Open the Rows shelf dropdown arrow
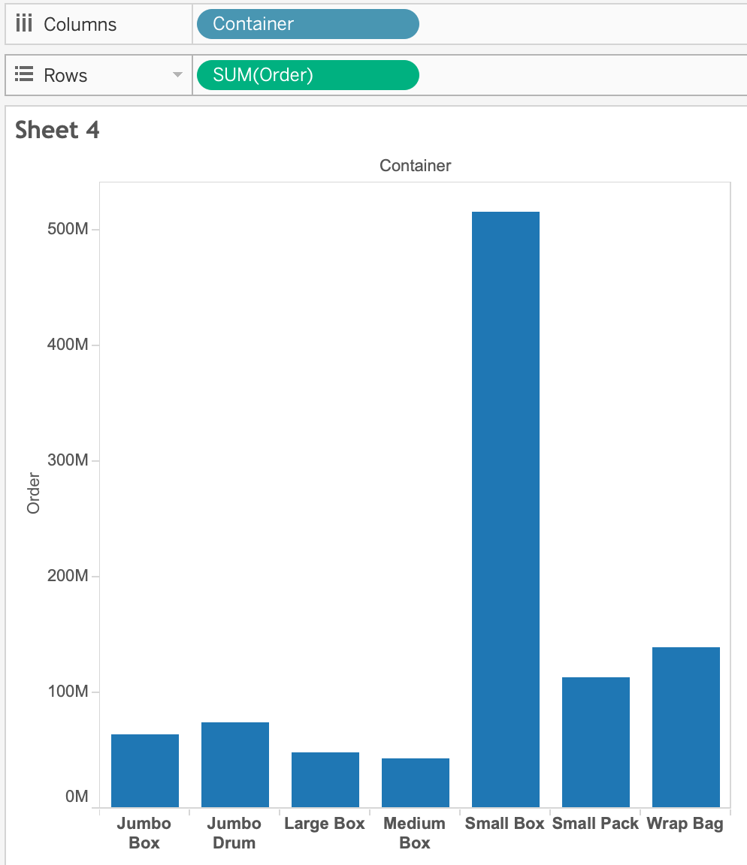The width and height of the screenshot is (747, 865). pyautogui.click(x=177, y=75)
